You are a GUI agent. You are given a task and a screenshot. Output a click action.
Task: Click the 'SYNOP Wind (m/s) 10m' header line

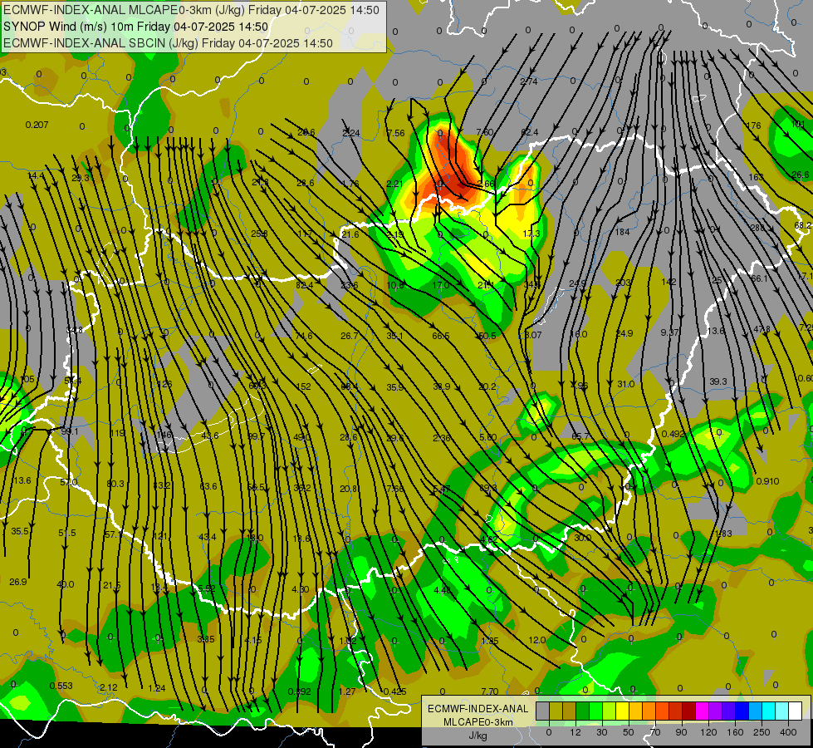click(135, 27)
